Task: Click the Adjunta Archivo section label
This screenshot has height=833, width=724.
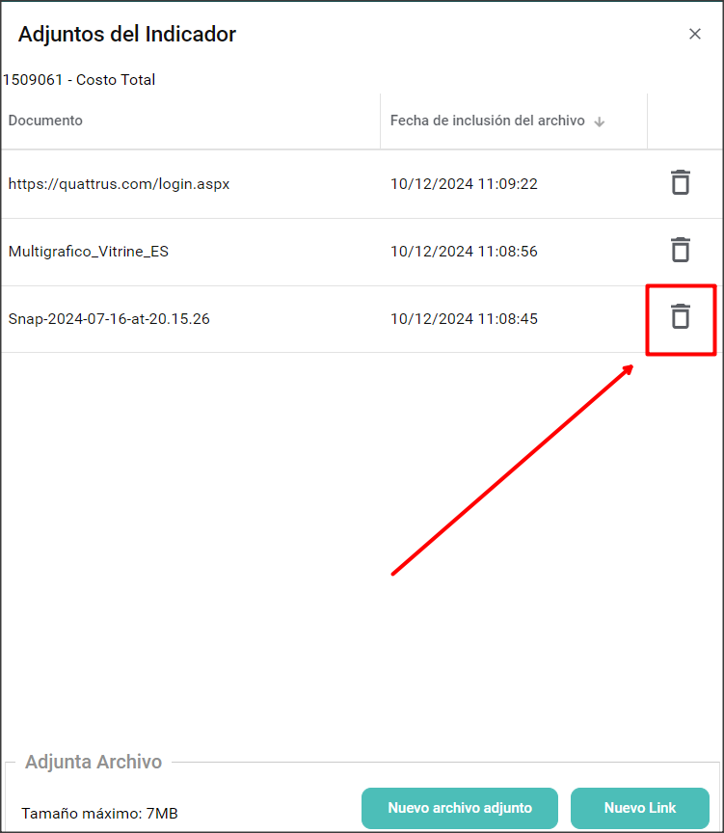Action: (94, 762)
